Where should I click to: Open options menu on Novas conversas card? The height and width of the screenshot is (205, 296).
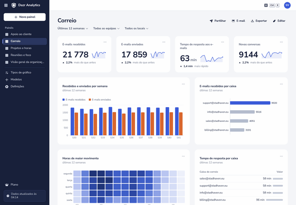281,42
